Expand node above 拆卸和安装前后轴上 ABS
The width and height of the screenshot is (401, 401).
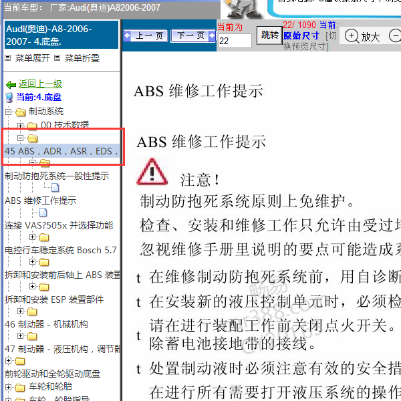point(32,261)
